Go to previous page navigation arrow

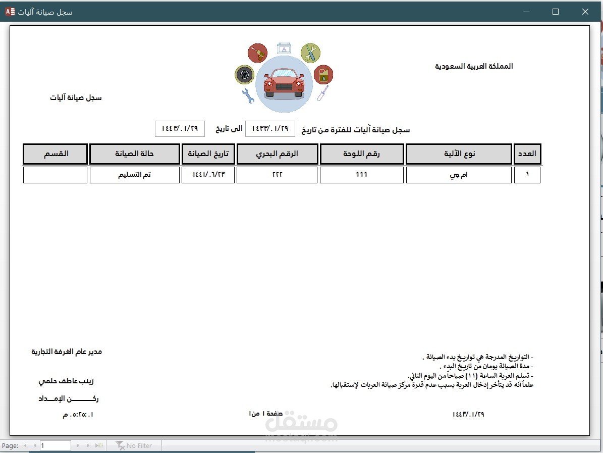(35, 445)
